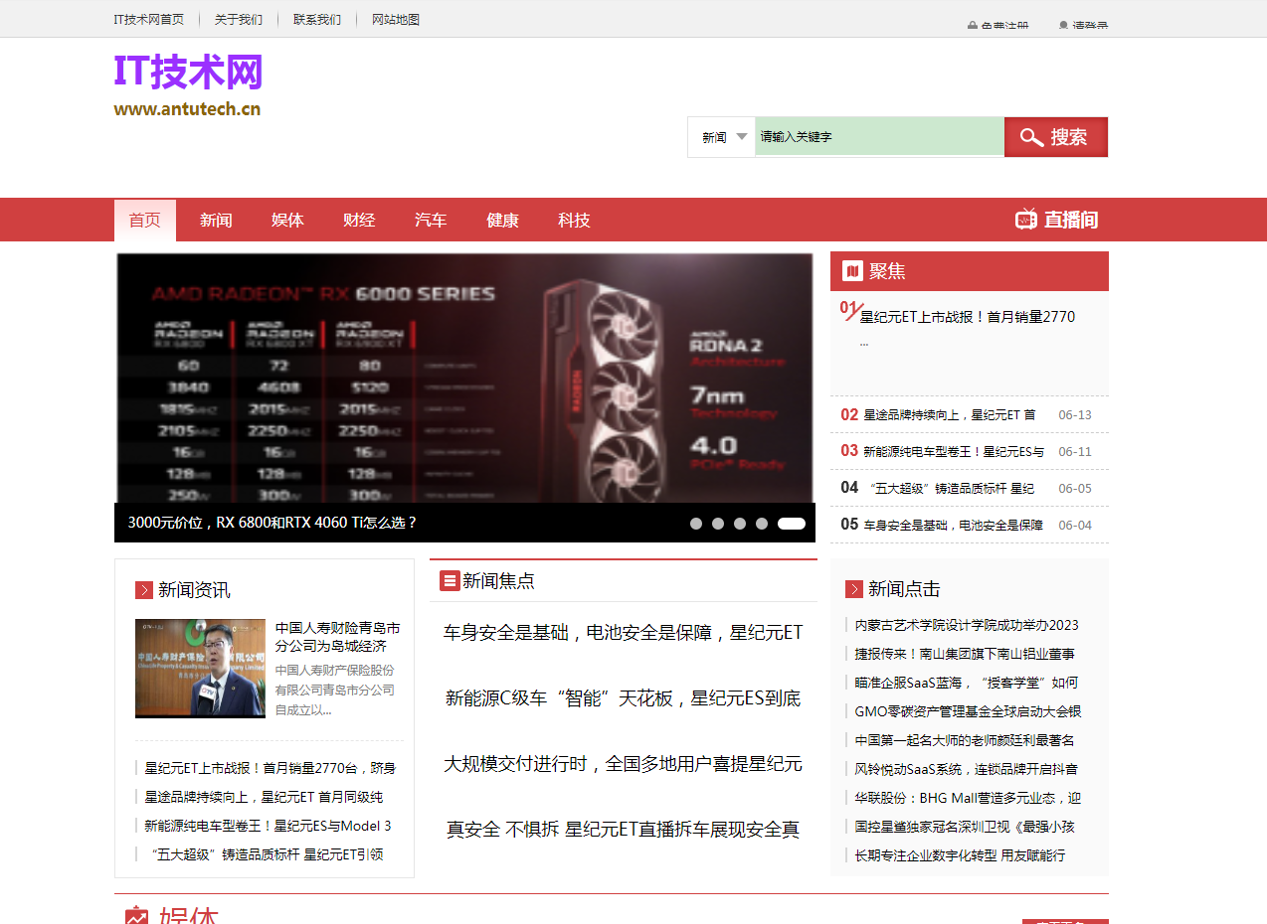Open 新闻点击 item 内蒙古艺术学院设计学院成功举办2023
1267x924 pixels.
click(x=967, y=625)
